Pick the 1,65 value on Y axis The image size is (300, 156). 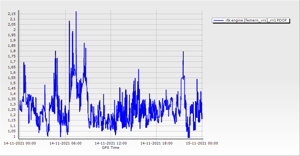pos(12,67)
